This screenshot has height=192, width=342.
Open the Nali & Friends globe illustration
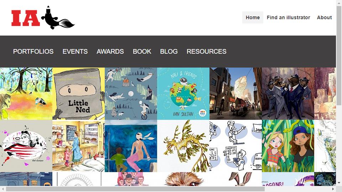click(183, 94)
